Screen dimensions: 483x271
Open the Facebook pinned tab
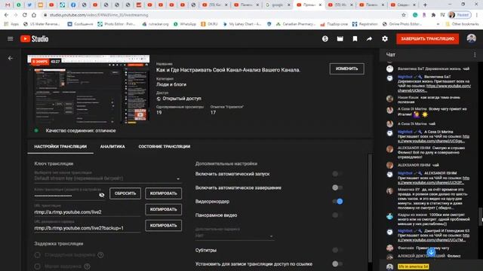(73, 5)
